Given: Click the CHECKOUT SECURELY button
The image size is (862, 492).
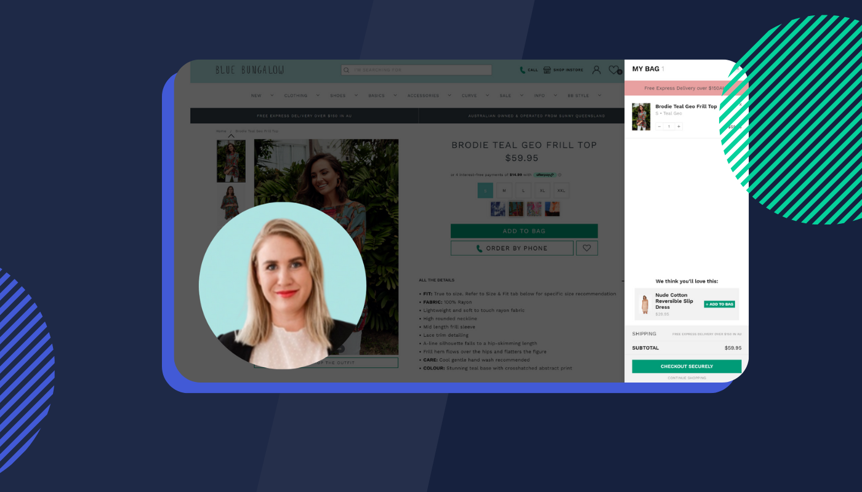Looking at the screenshot, I should (686, 365).
